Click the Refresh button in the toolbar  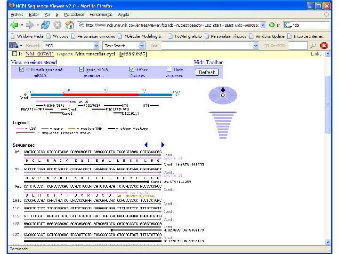(x=207, y=72)
